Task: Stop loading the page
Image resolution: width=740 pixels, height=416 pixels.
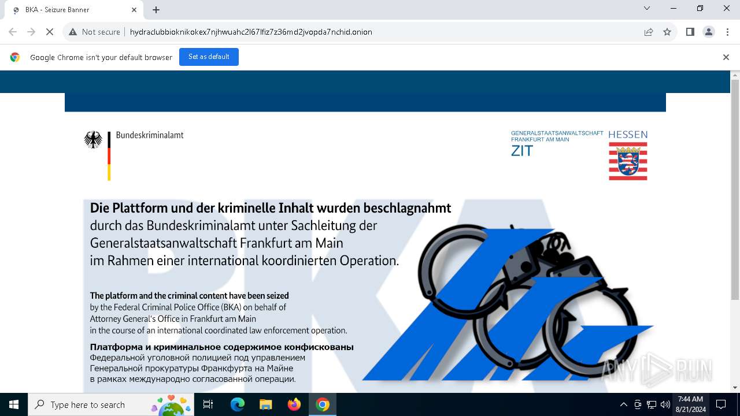Action: (50, 32)
